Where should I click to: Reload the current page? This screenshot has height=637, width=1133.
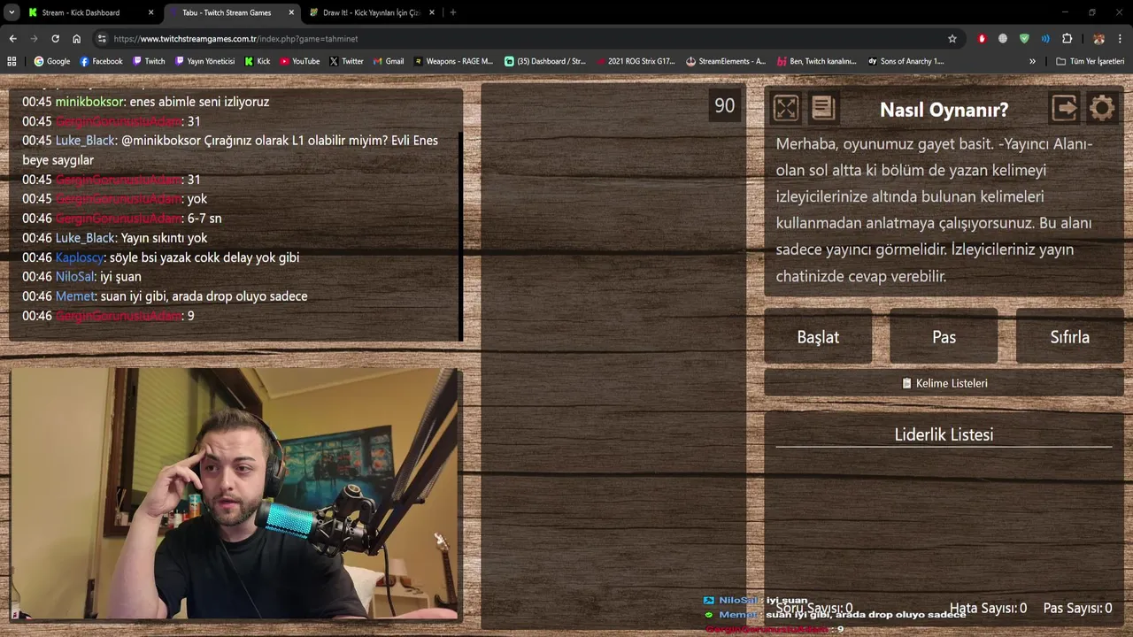(55, 39)
